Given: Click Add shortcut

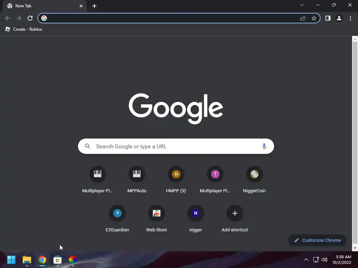Looking at the screenshot, I should [x=235, y=219].
